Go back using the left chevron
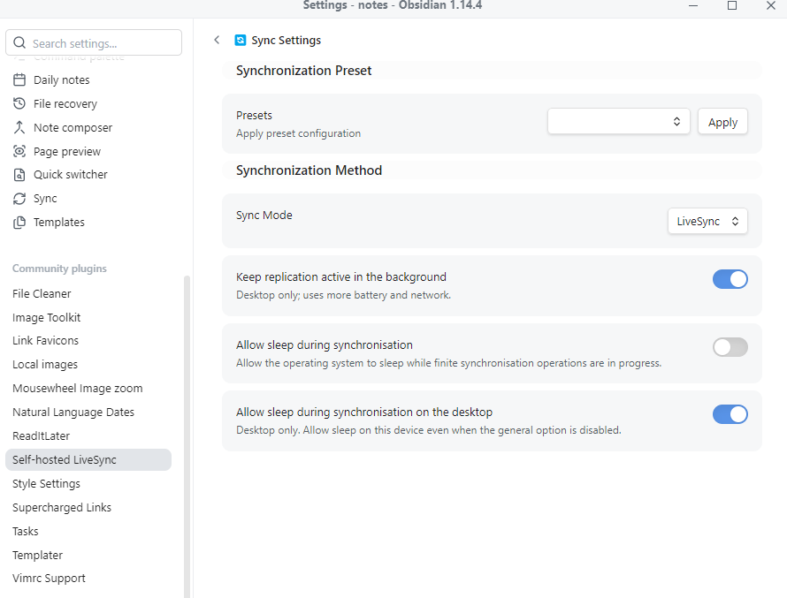 [x=217, y=40]
